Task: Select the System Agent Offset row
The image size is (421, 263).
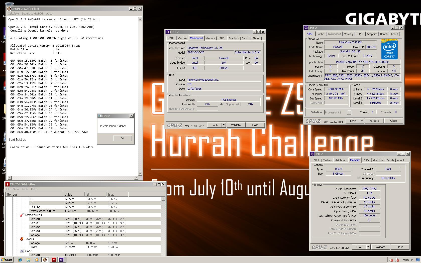Action: pos(83,211)
